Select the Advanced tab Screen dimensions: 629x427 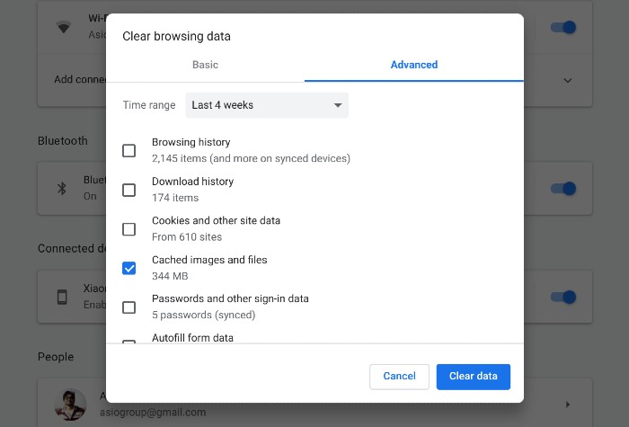(x=414, y=65)
